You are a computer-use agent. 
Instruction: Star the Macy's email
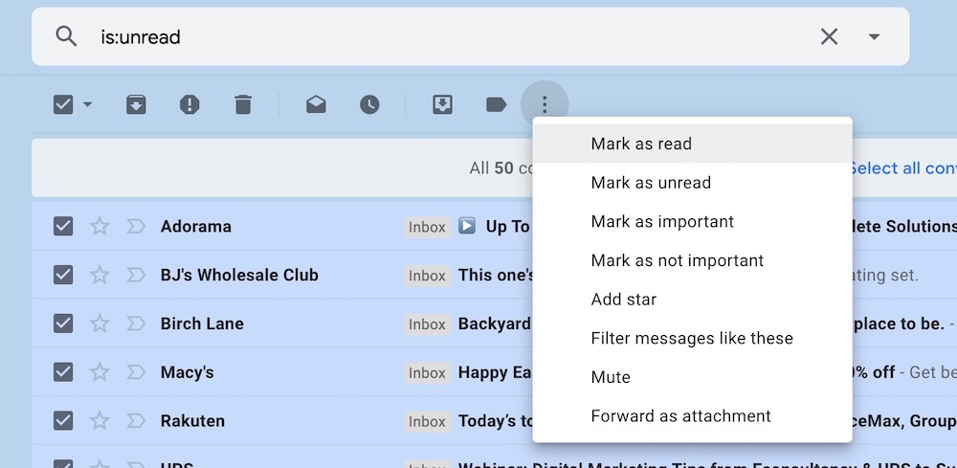(99, 372)
